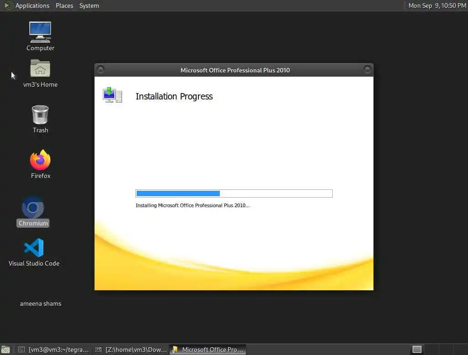Switch to the vm3@vm3 terminal taskbar item
Viewport: 468px width, 355px height.
[x=54, y=350]
